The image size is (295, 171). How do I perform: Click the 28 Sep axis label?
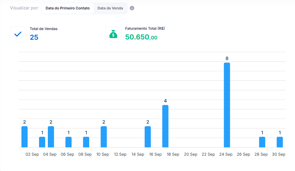tap(261, 154)
